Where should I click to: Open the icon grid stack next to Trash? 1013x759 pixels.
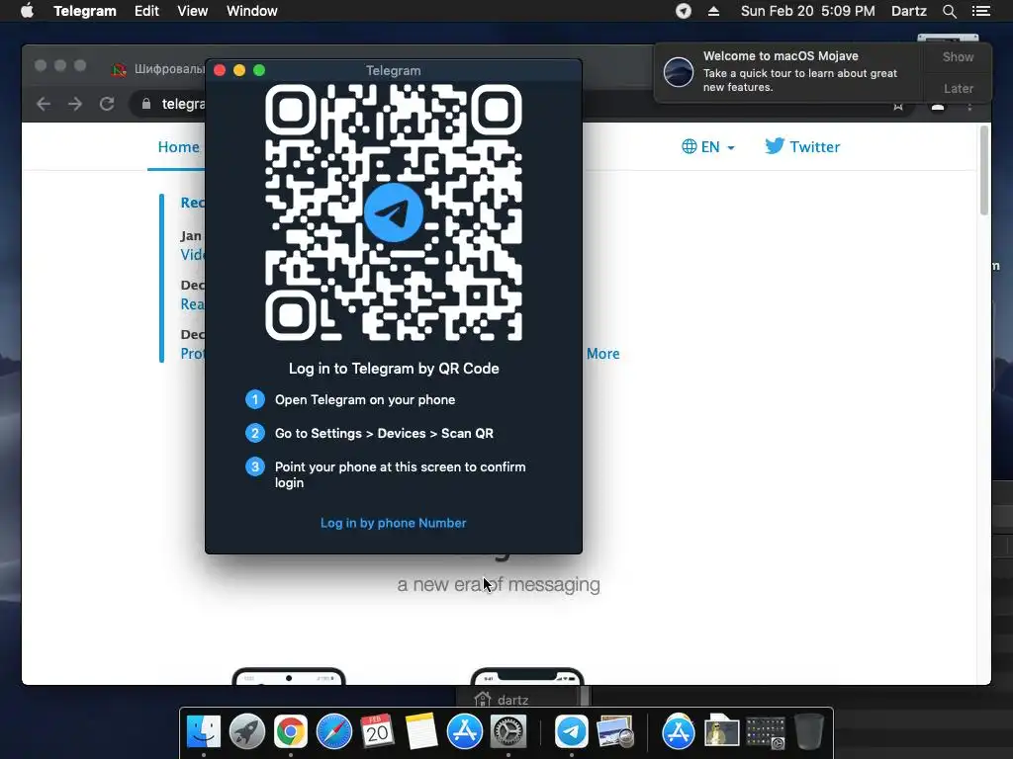[765, 732]
